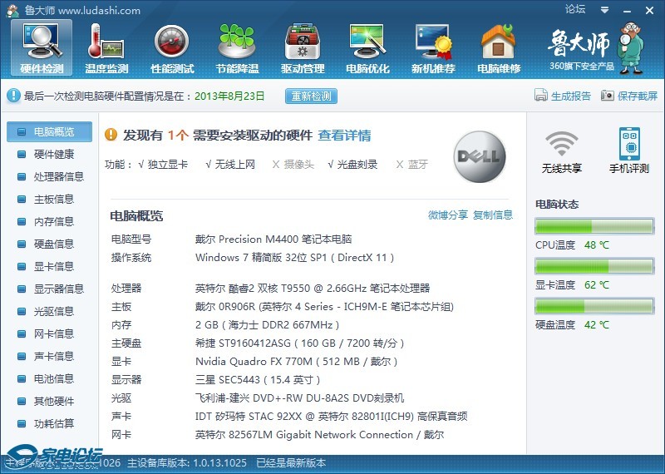665x474 pixels.
Task: Open 驱动管理 driver management
Action: coord(303,47)
